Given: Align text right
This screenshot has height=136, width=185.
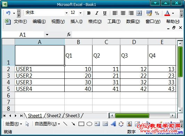Looking at the screenshot, I should pyautogui.click(x=131, y=13).
